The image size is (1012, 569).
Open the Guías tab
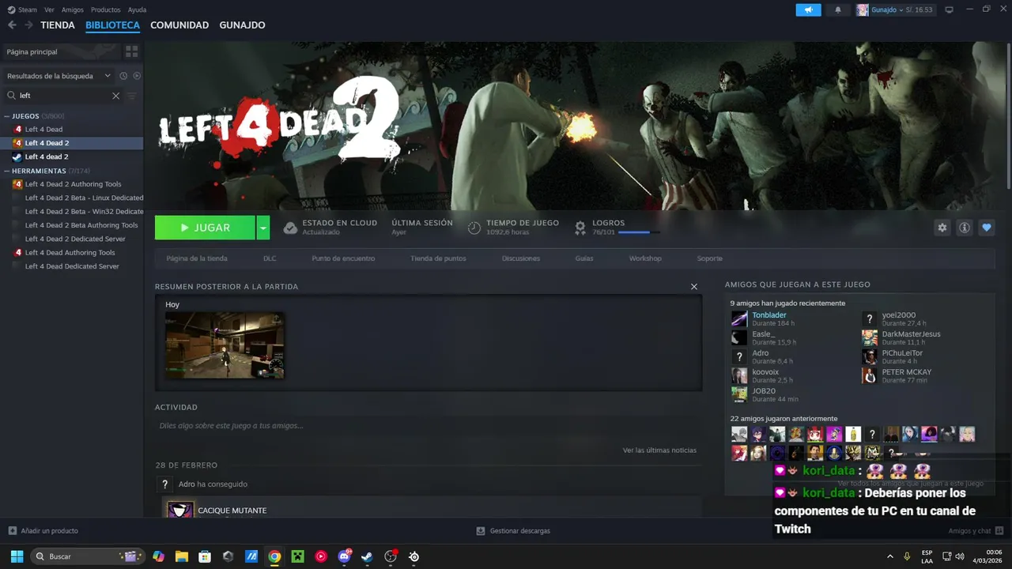click(584, 258)
